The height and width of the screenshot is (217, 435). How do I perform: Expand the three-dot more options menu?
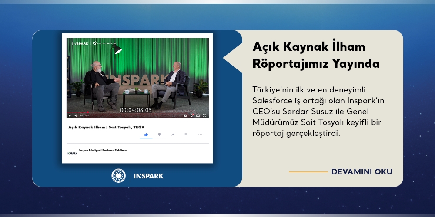coord(200,135)
